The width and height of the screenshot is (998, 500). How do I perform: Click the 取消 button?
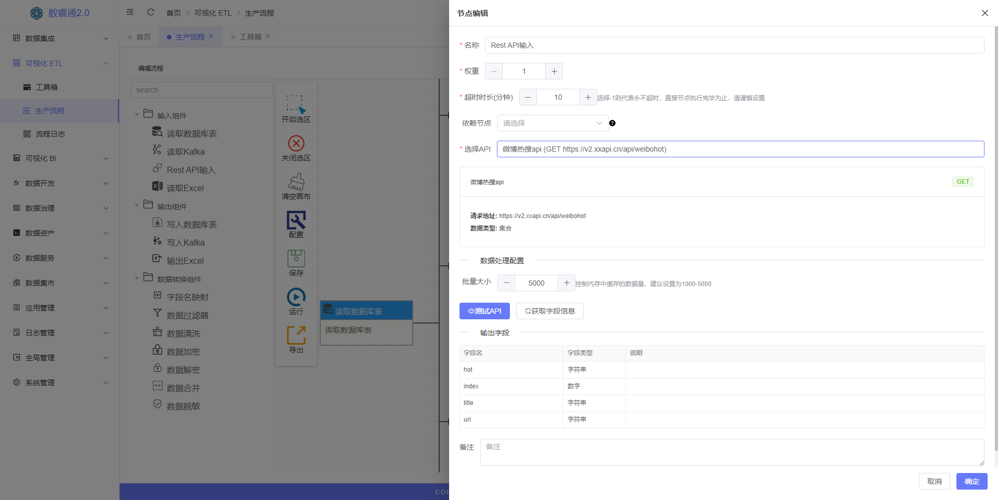click(x=935, y=481)
